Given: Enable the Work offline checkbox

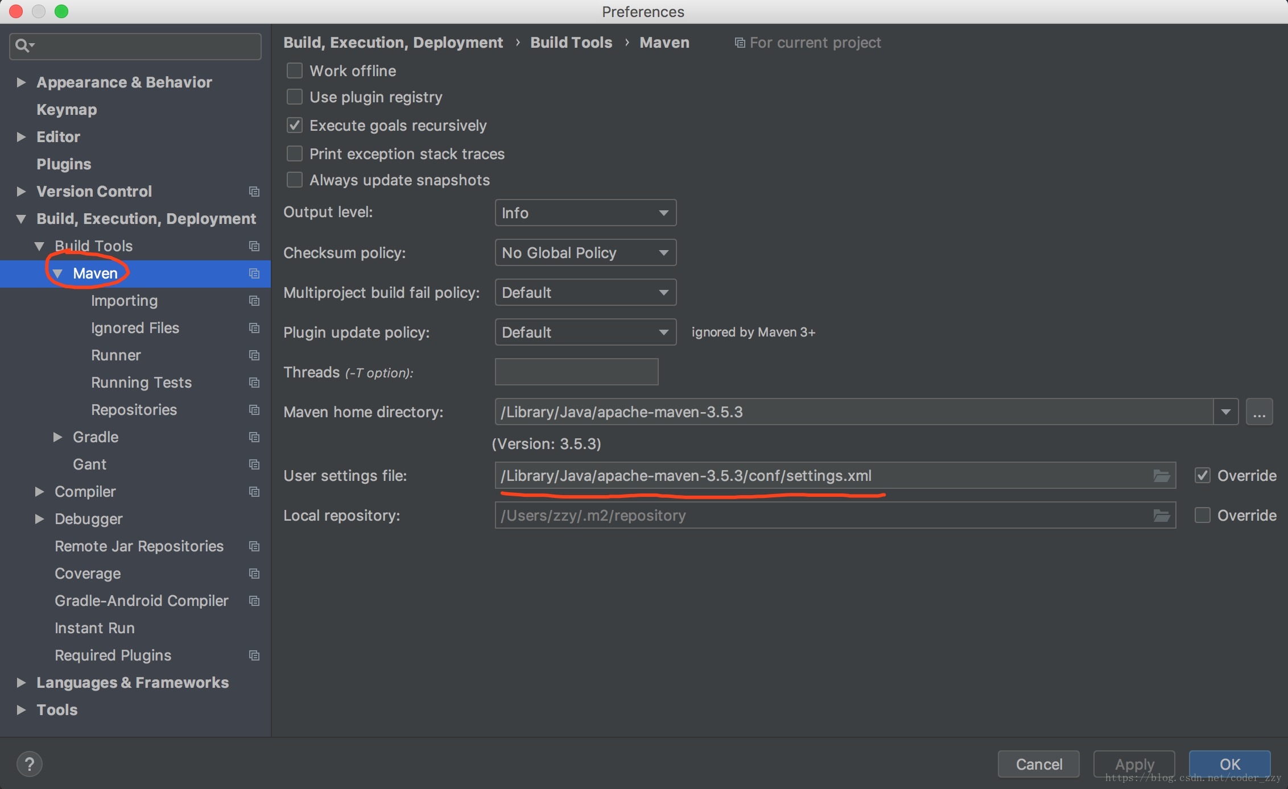Looking at the screenshot, I should click(x=295, y=70).
